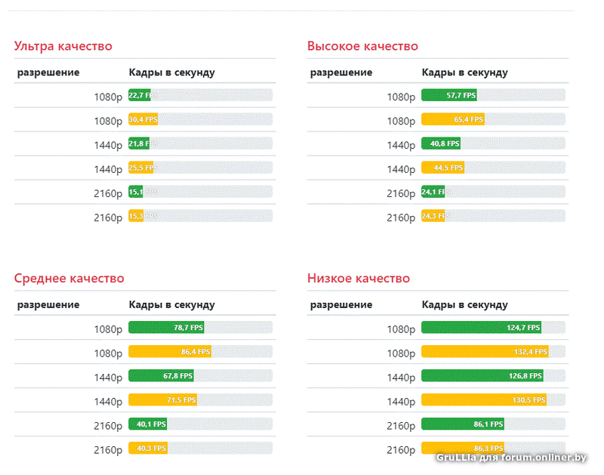Click the Высокое качество section heading
The image size is (604, 475).
(x=362, y=46)
